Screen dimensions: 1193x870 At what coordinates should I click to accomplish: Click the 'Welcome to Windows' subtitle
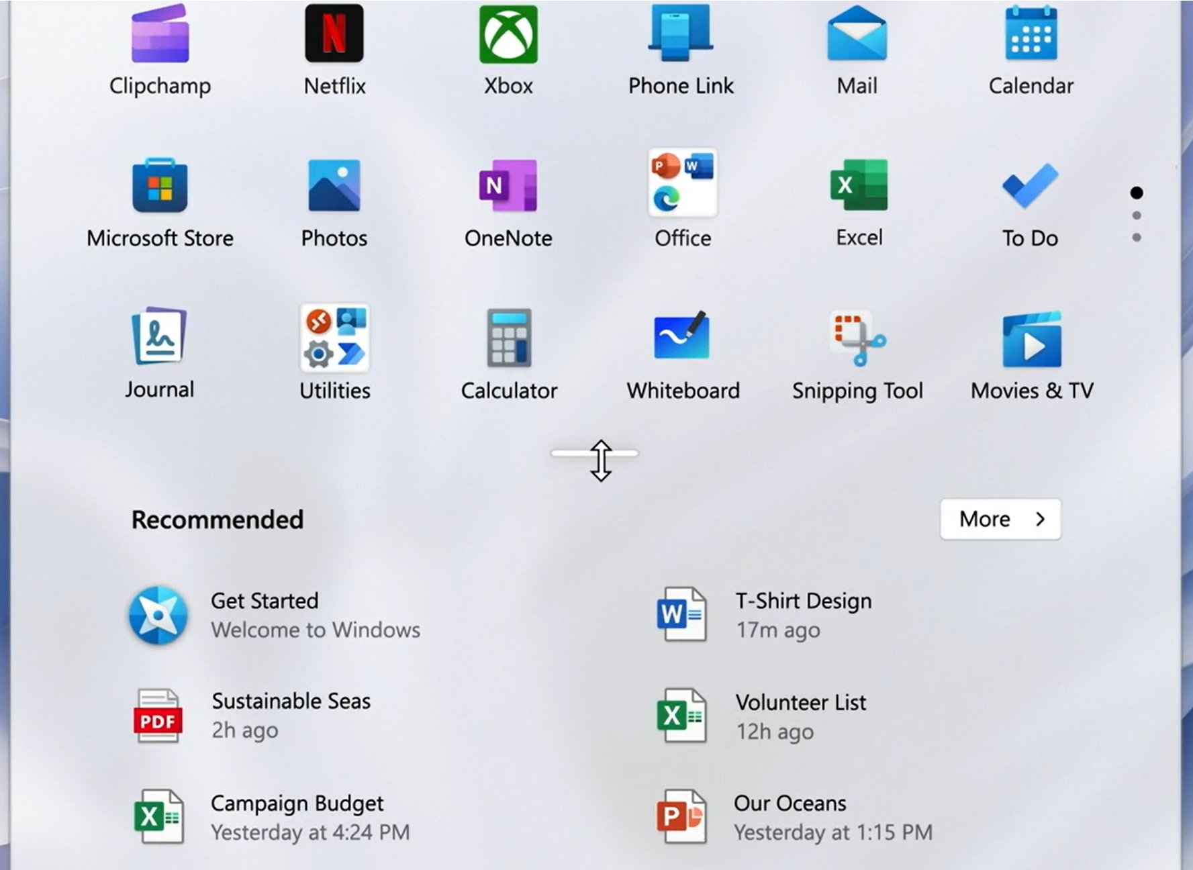pos(316,630)
